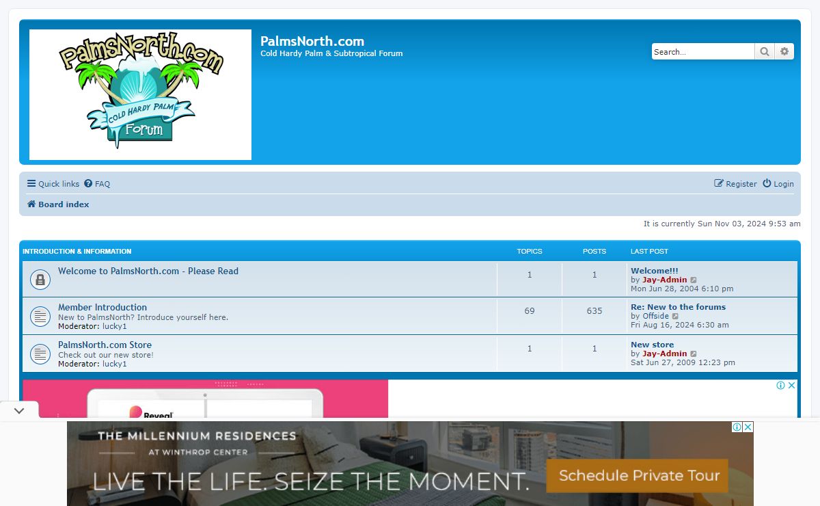Click the PalmsNorth.com forum logo
Viewport: 820px width, 506px height.
point(140,94)
